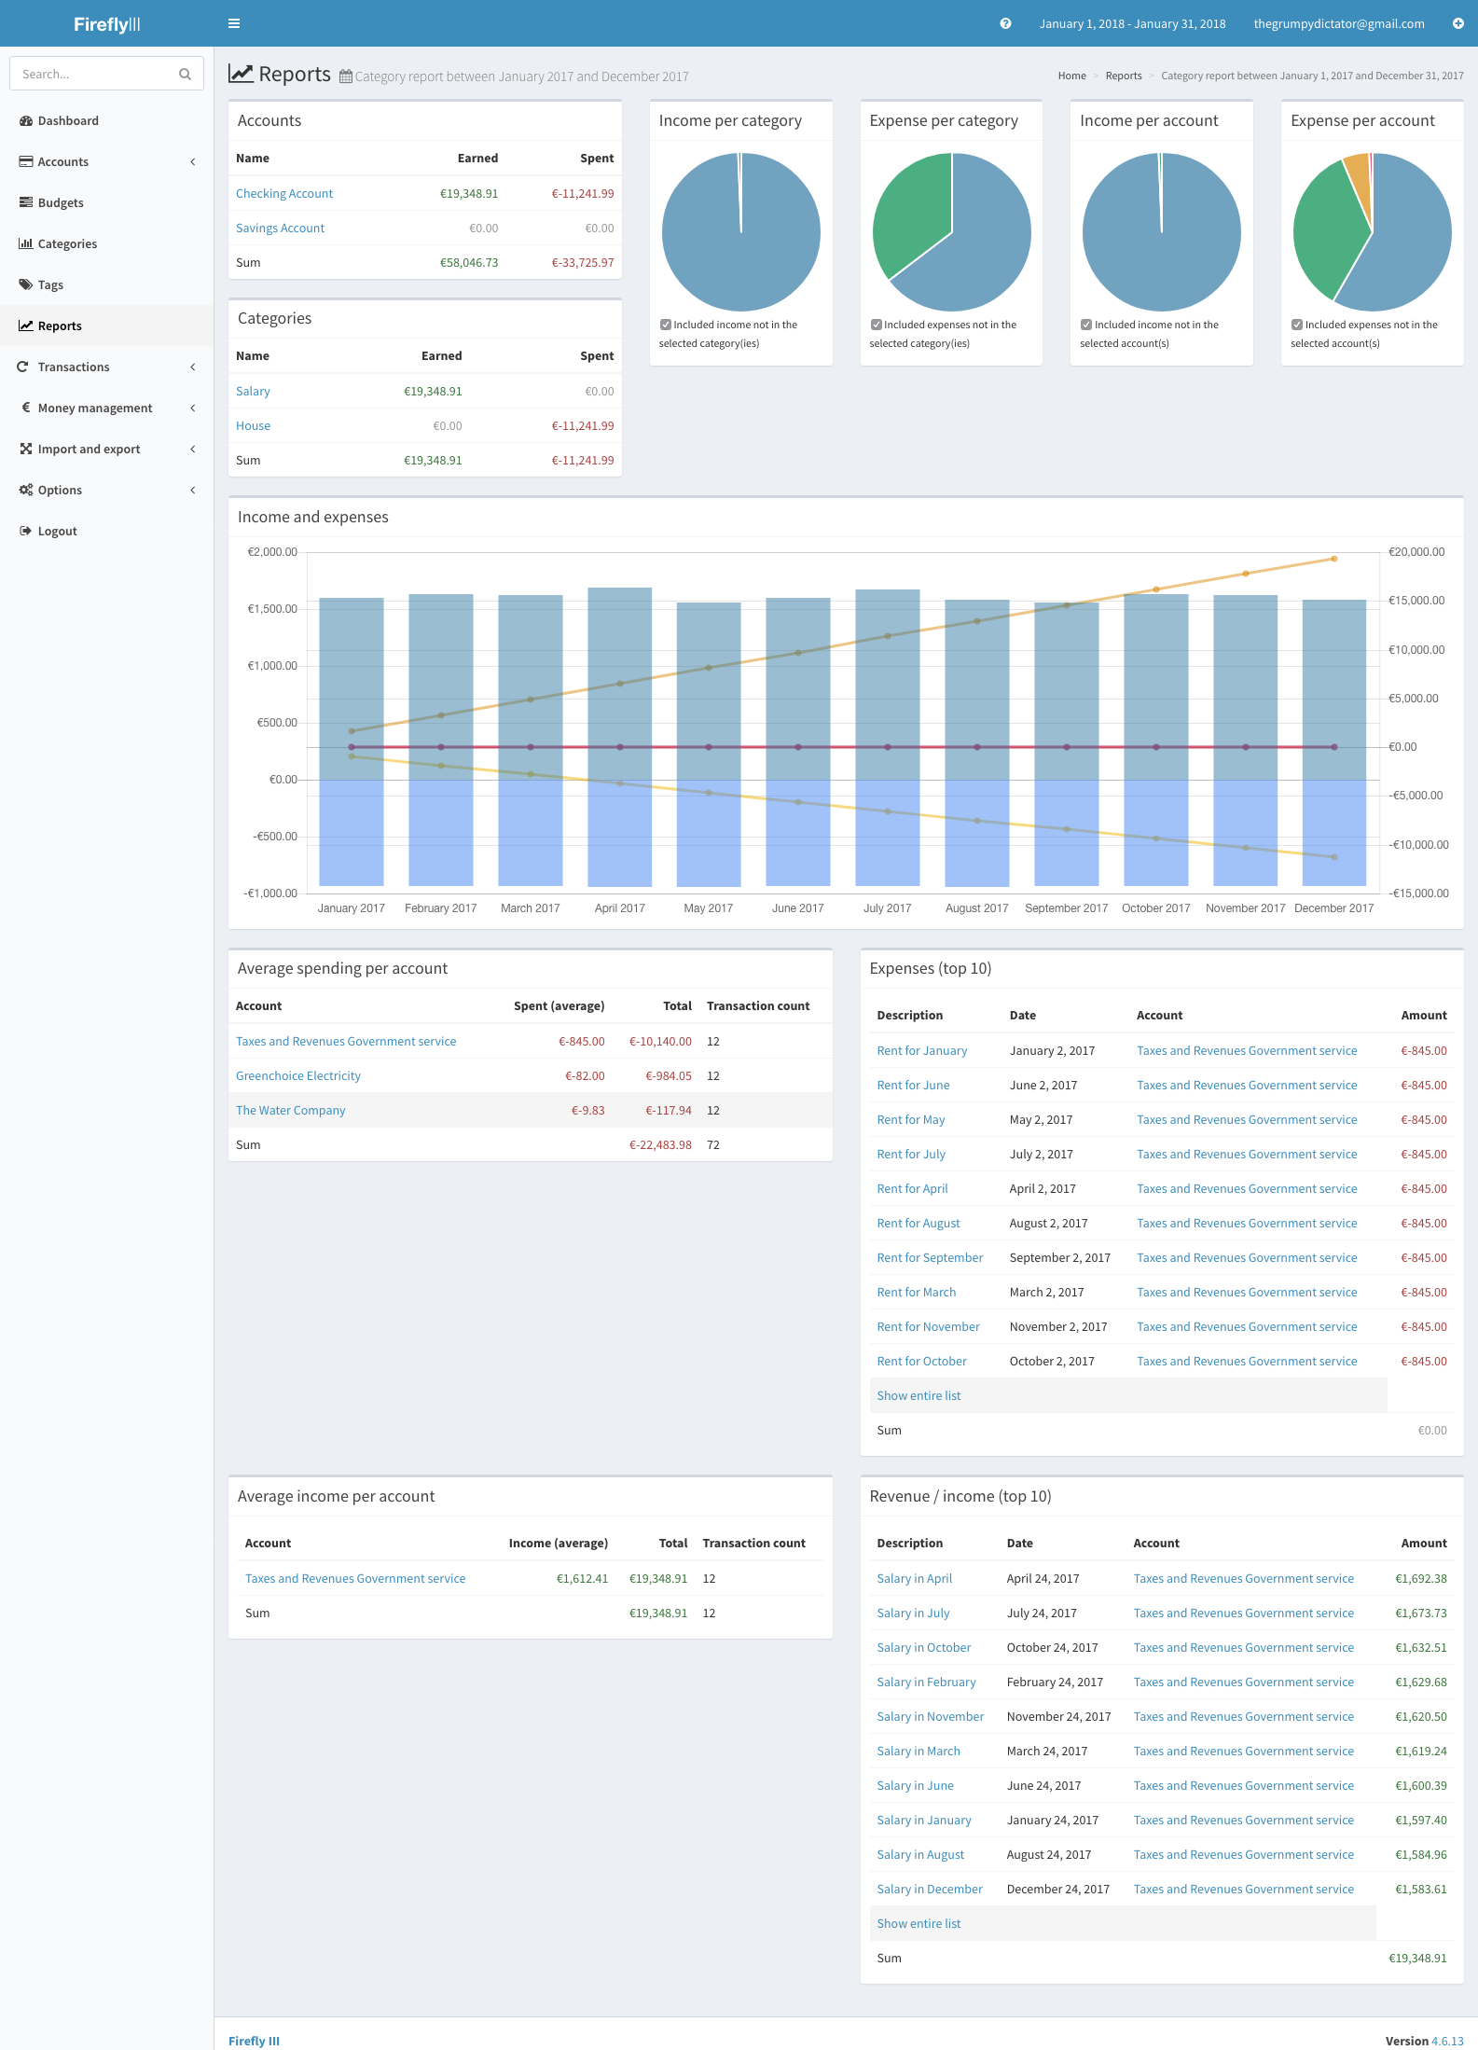Click the Budgets icon in sidebar
Image resolution: width=1478 pixels, height=2050 pixels.
26,202
